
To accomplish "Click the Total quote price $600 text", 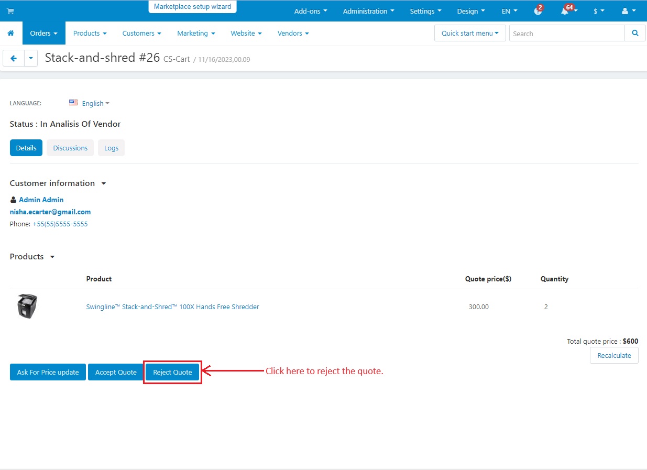I will [602, 341].
